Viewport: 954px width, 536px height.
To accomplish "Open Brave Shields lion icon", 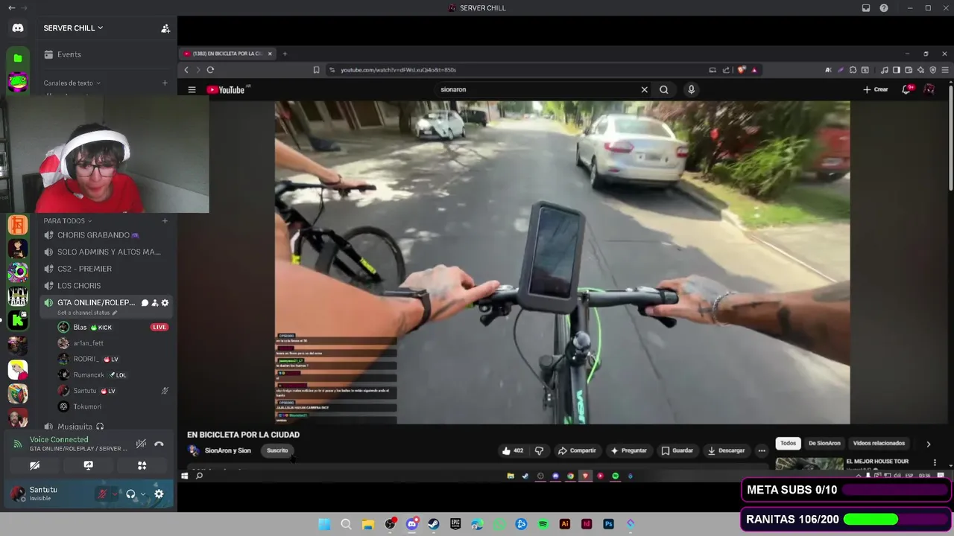I will 741,70.
